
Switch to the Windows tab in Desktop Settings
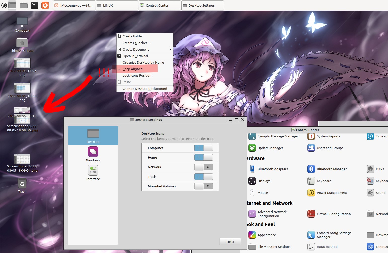tap(93, 154)
